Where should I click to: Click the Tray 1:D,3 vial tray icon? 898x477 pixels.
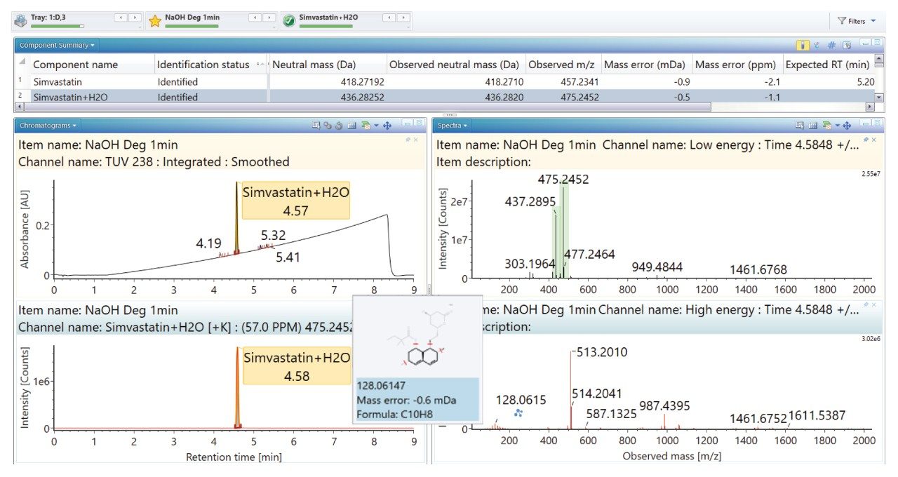pos(20,21)
